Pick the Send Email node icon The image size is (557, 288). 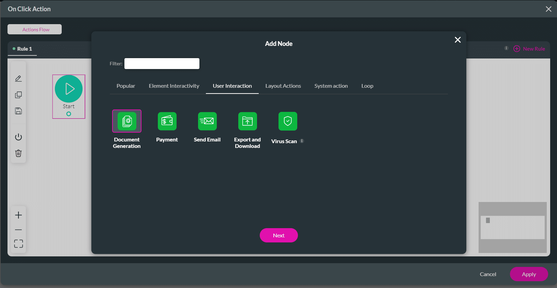point(207,121)
